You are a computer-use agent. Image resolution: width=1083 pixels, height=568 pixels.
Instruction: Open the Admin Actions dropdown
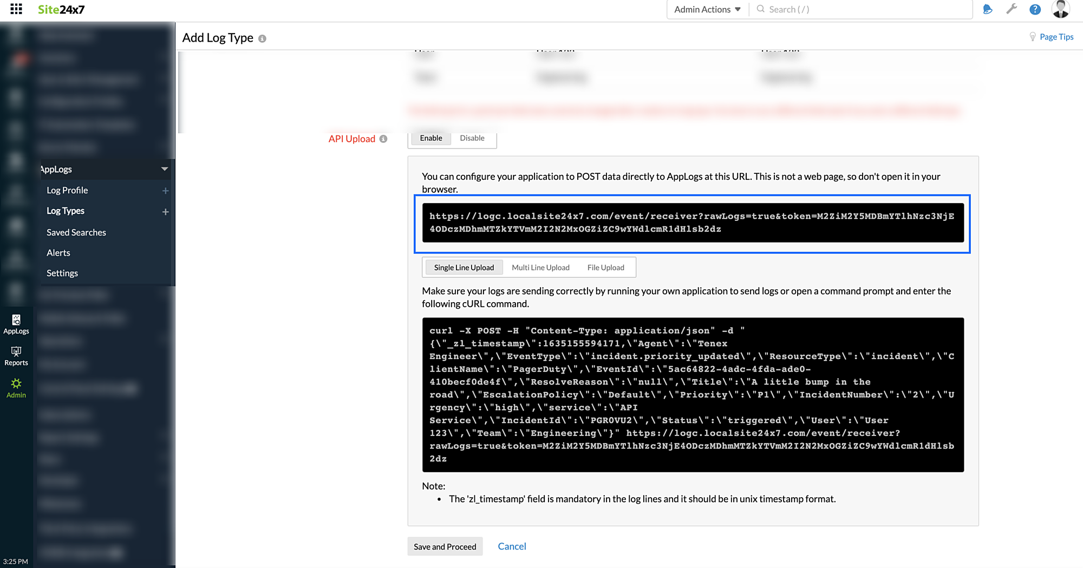coord(707,9)
